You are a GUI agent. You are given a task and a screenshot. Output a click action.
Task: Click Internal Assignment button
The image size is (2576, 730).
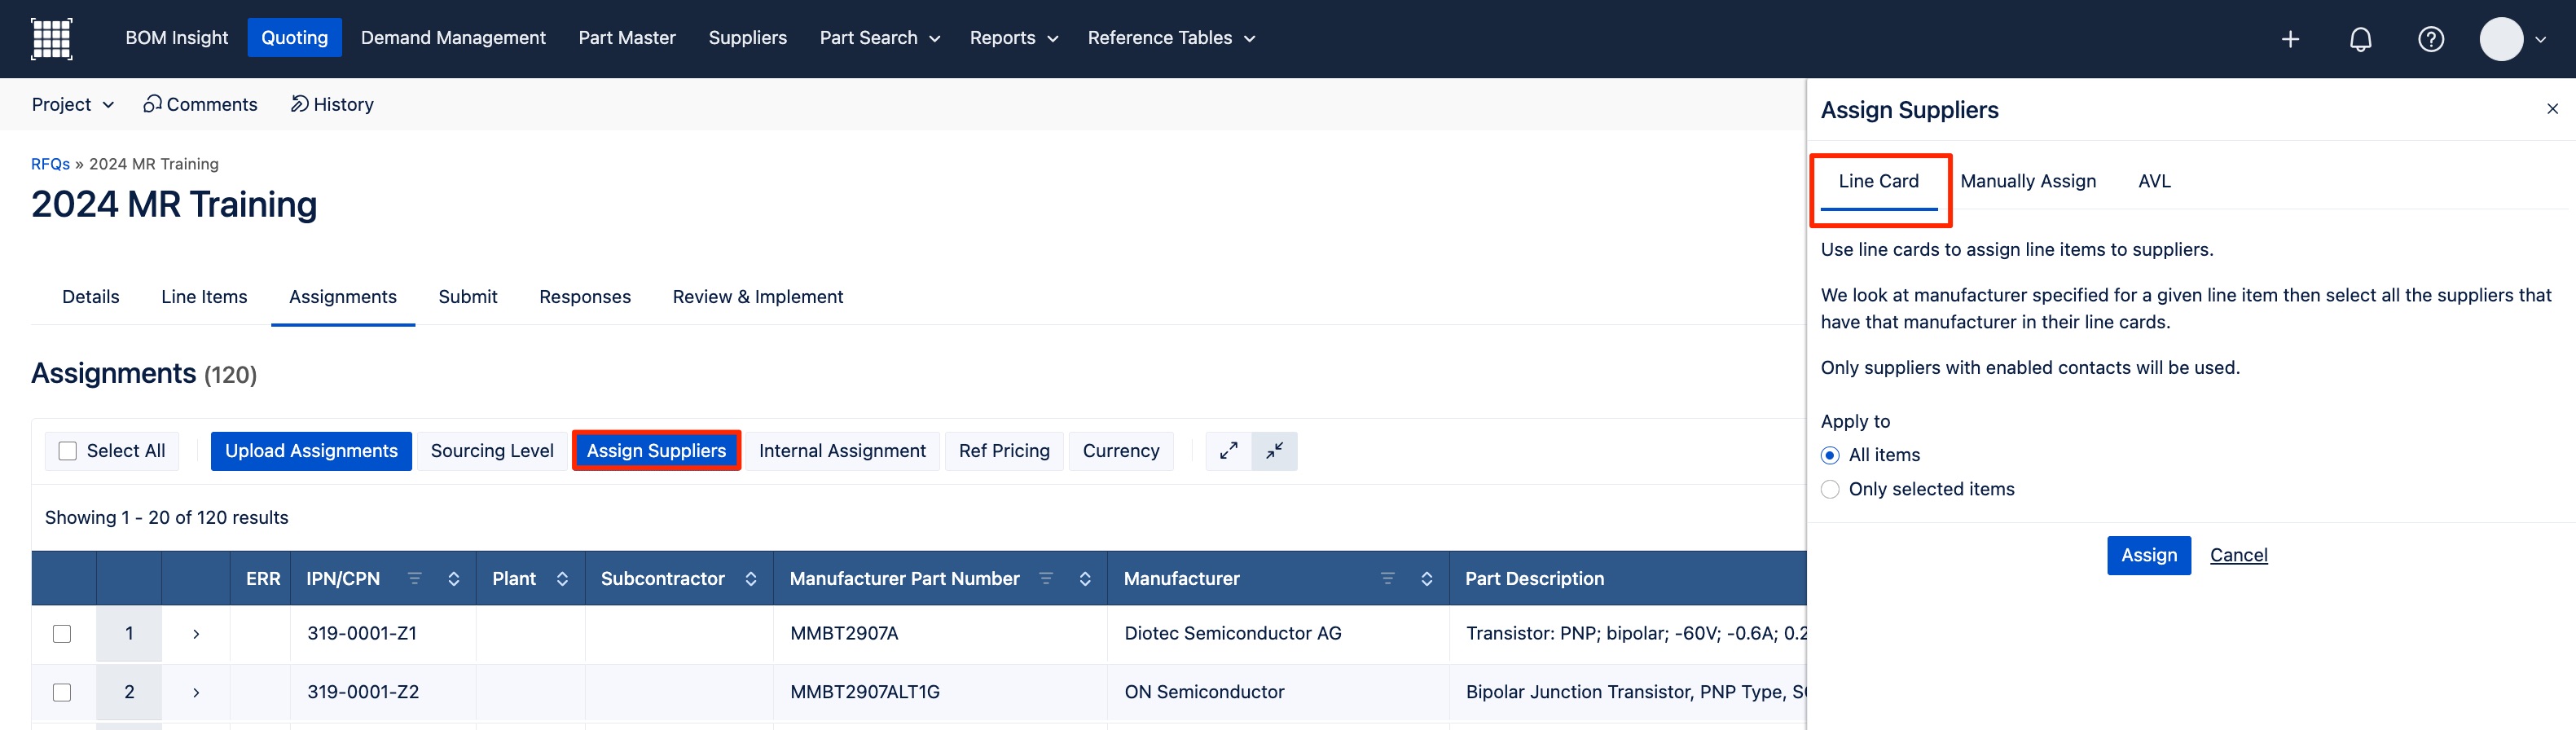click(x=842, y=451)
